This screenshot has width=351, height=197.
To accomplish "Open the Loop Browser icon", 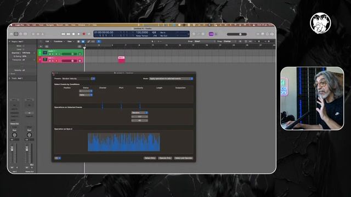I will click(267, 34).
